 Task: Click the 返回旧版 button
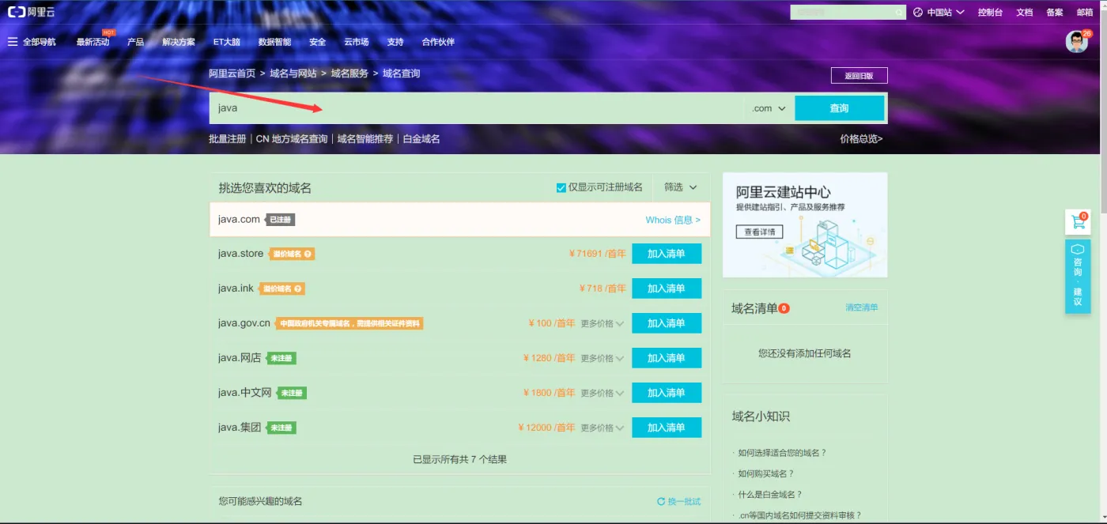(x=859, y=76)
